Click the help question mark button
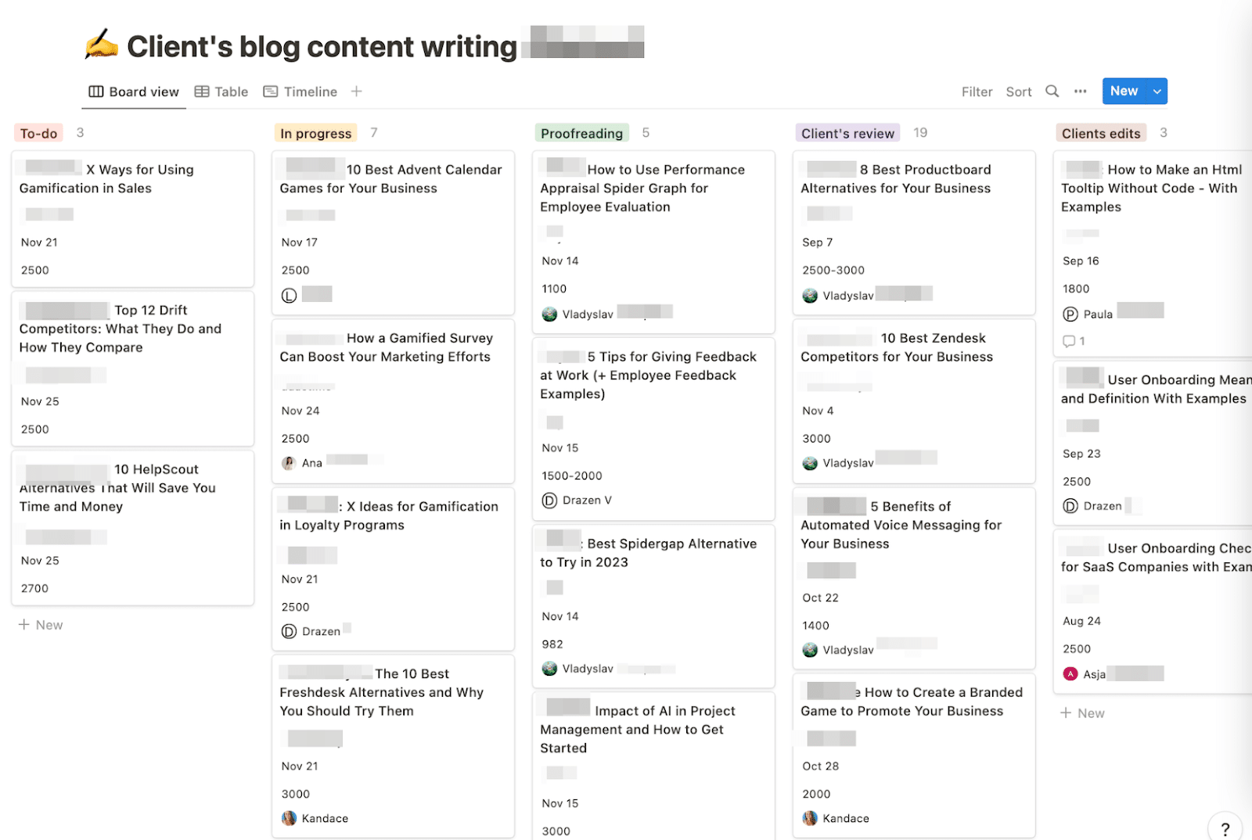1252x840 pixels. pyautogui.click(x=1225, y=829)
